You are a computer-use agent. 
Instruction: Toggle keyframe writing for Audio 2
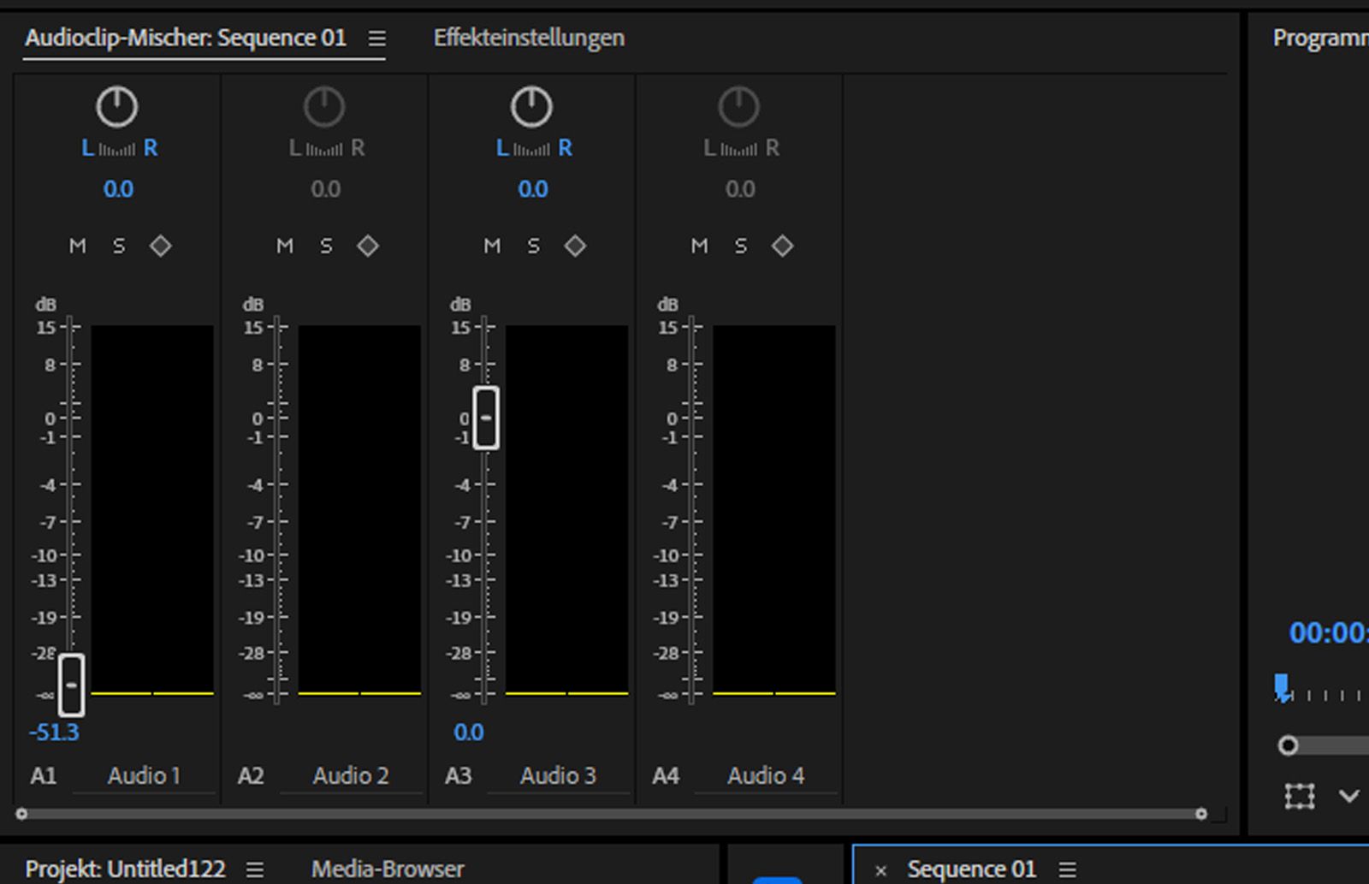tap(368, 246)
